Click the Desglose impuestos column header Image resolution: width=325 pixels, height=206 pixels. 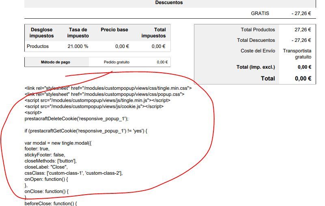[x=41, y=33]
